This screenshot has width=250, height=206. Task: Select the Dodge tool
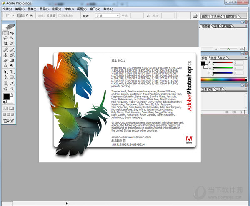12,65
